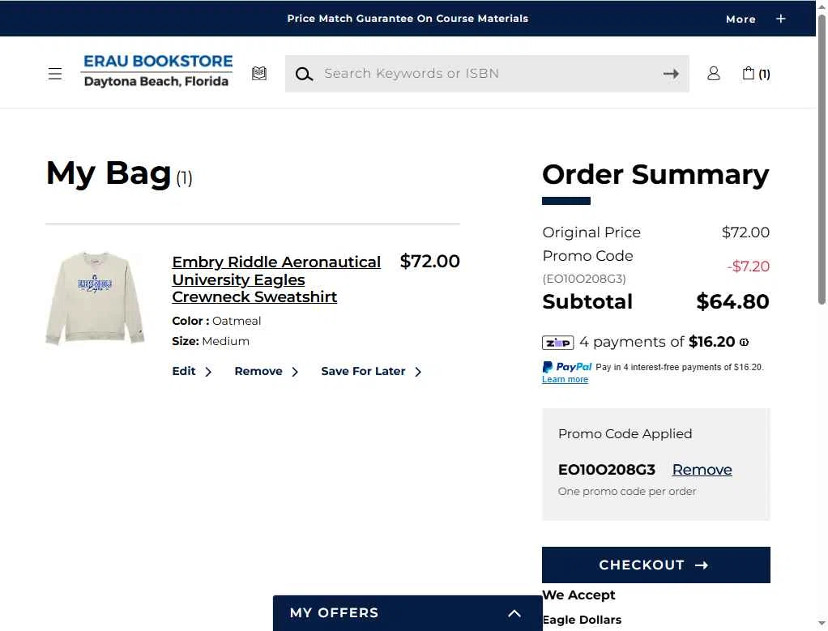
Task: Expand the My Offers panel
Action: [408, 613]
